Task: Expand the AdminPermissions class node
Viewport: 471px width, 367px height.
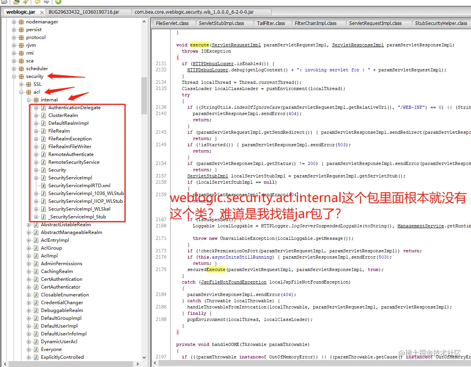Action: [29, 264]
